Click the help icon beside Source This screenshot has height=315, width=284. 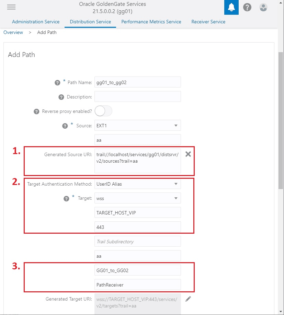(65, 126)
